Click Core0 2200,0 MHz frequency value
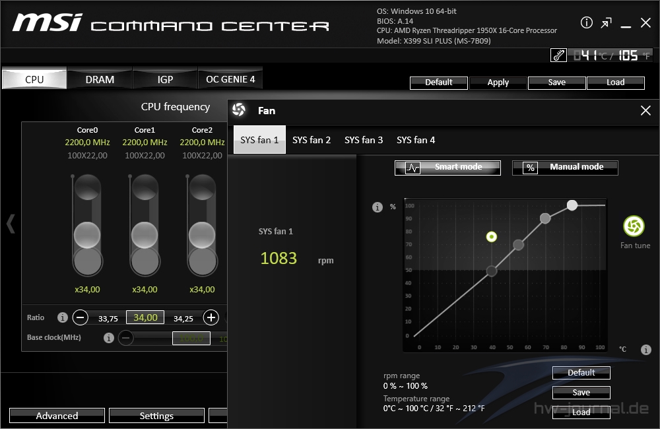660x429 pixels. [87, 143]
